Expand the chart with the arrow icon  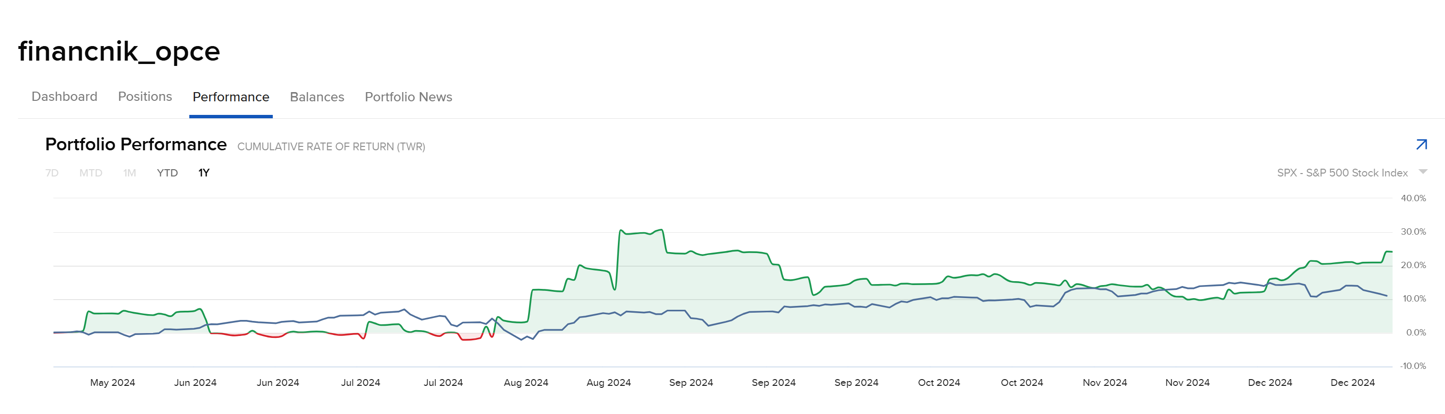(1421, 144)
